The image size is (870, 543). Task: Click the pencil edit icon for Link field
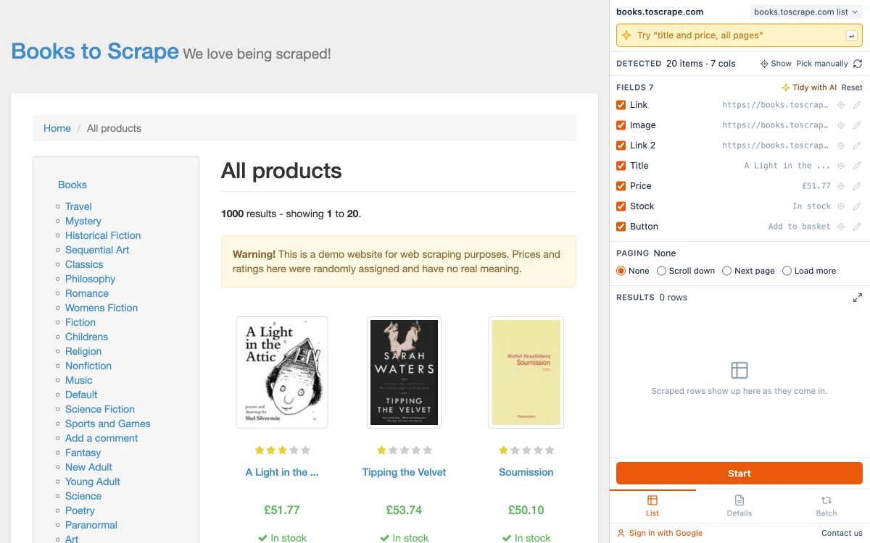857,105
